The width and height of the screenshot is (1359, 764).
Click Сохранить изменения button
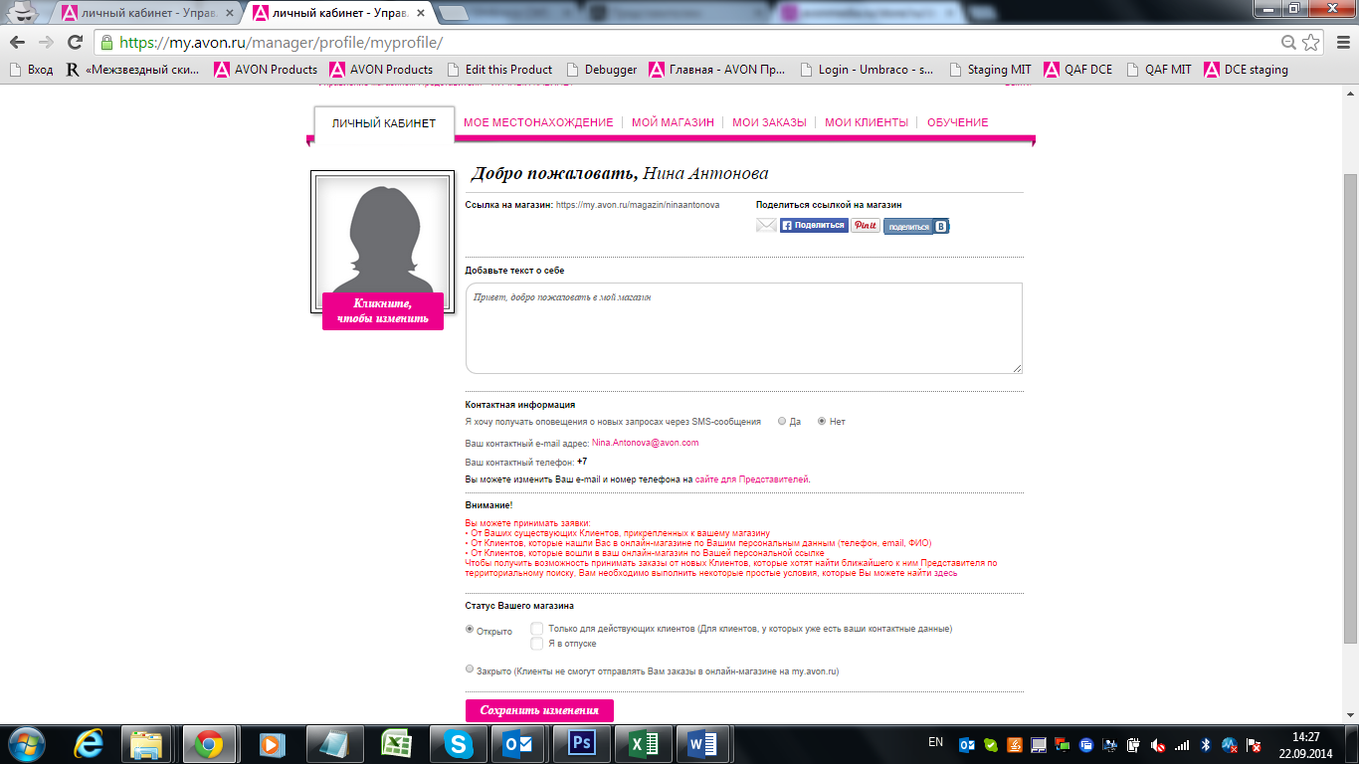(x=539, y=710)
